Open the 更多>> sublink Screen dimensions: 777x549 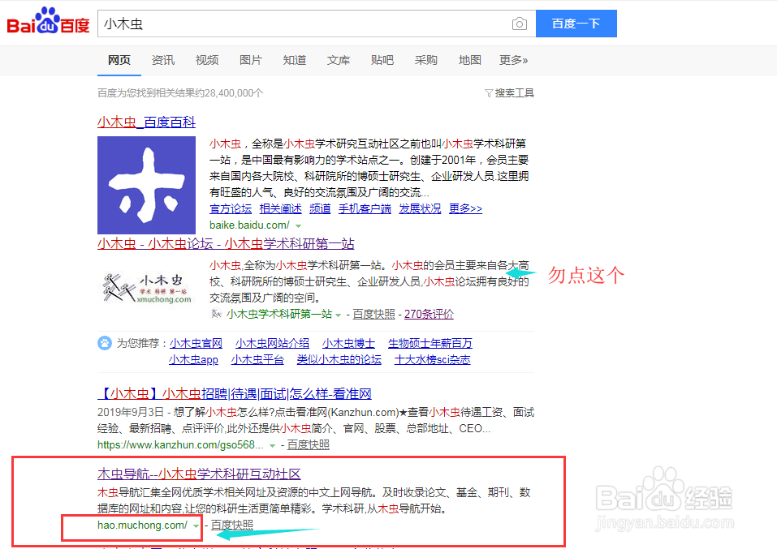point(465,209)
